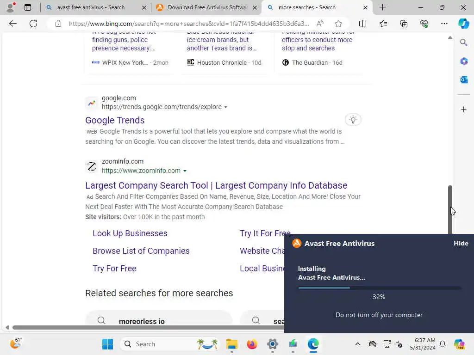Open notifications bell icon
The height and width of the screenshot is (355, 474).
pyautogui.click(x=443, y=344)
